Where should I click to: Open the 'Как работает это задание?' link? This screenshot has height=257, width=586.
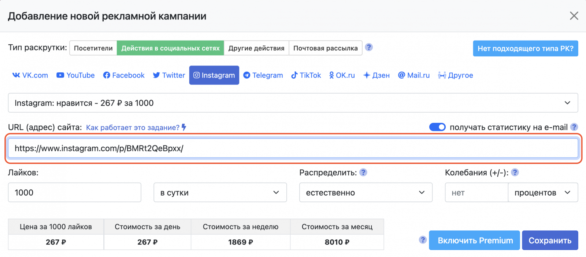tap(133, 128)
